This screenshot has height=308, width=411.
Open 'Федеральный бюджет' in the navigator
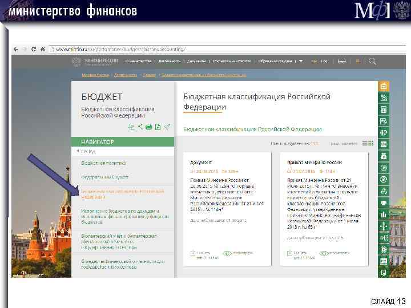point(104,177)
